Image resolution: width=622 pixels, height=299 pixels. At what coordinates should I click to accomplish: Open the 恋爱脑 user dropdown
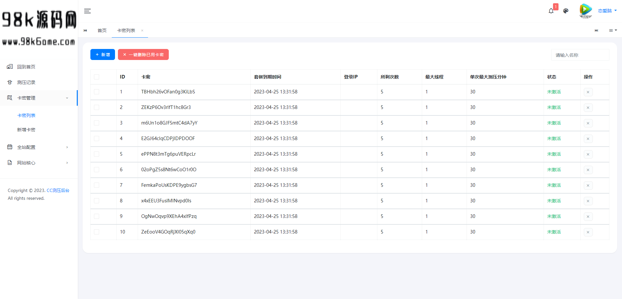coord(607,11)
